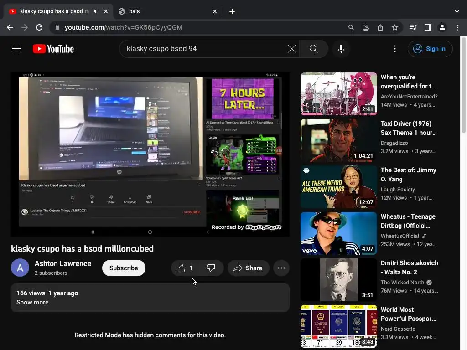The image size is (467, 350).
Task: Click AreYouNotEntertained? channel name
Action: pos(409,97)
